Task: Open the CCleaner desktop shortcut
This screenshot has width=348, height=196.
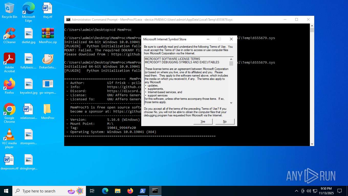Action: click(9, 36)
